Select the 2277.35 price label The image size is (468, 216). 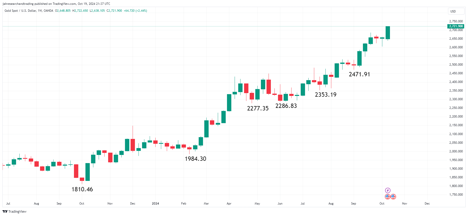(258, 108)
